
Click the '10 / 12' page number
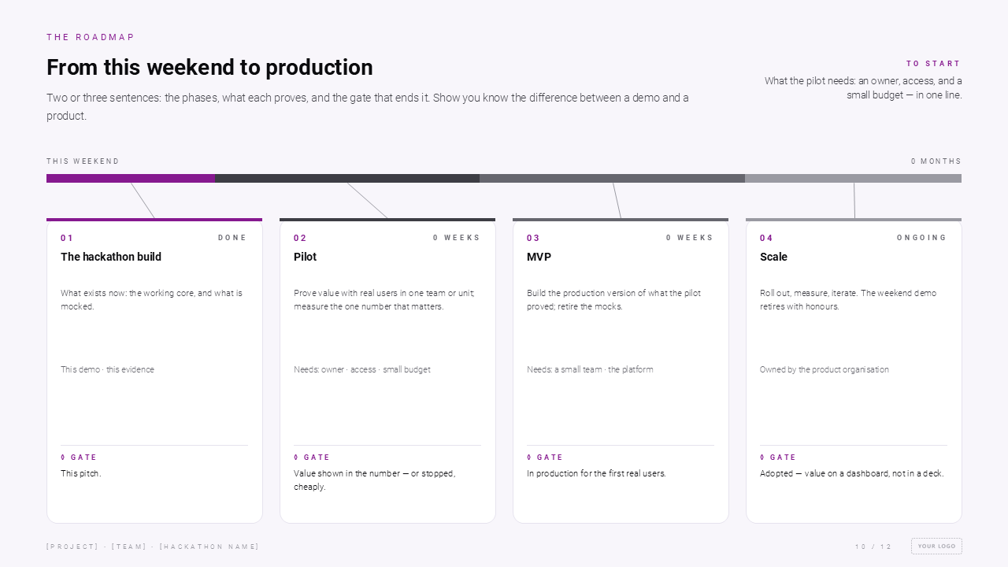(873, 547)
